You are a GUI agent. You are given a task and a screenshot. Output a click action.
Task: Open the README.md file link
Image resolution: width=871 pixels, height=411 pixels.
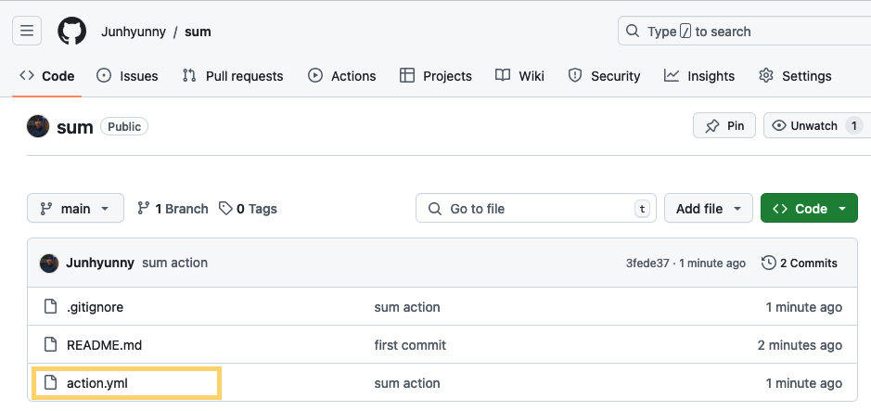click(104, 345)
